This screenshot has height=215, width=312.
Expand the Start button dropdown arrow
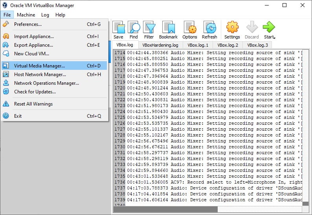pos(275,38)
